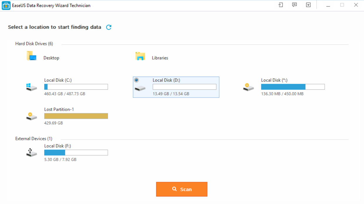Click the Local Disk (F:) label
Viewport: 364px width, 204px height.
pos(57,146)
